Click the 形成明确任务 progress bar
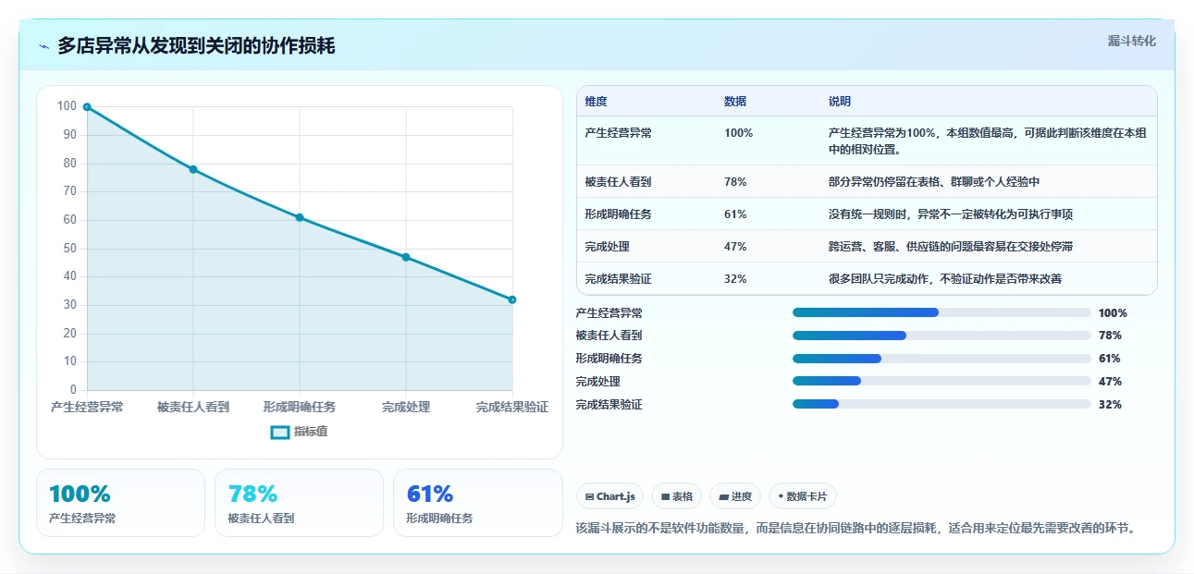Screen dimensions: 1194x574 pyautogui.click(x=942, y=359)
